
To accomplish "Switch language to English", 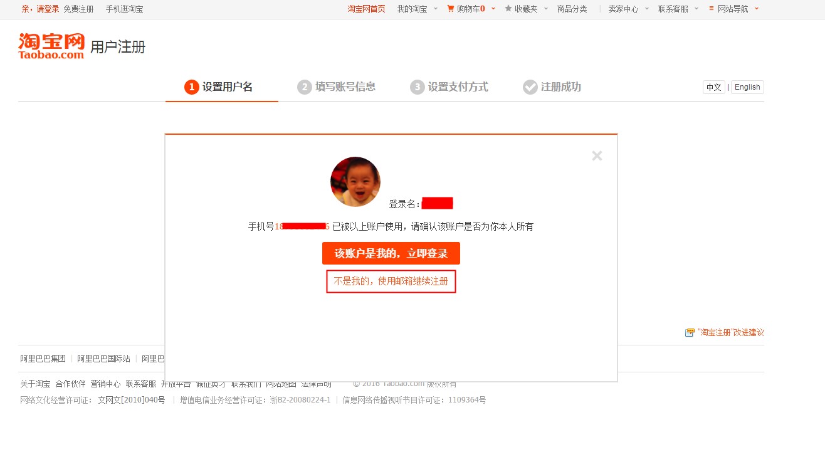I will pyautogui.click(x=747, y=87).
